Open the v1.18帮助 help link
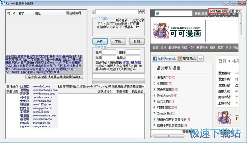 tap(101, 18)
